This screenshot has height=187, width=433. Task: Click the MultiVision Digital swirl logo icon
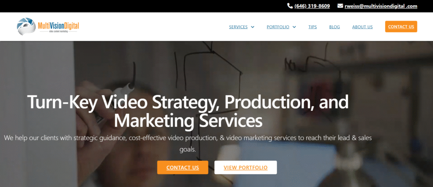pos(26,26)
